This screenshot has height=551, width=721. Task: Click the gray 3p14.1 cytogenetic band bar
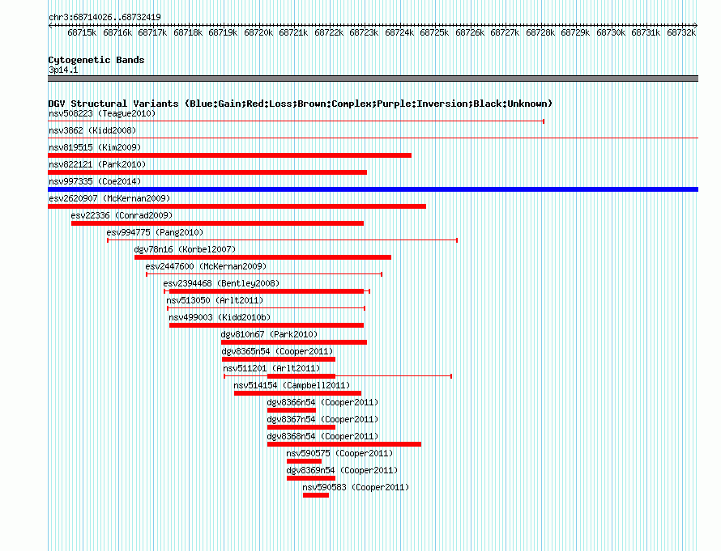click(373, 78)
